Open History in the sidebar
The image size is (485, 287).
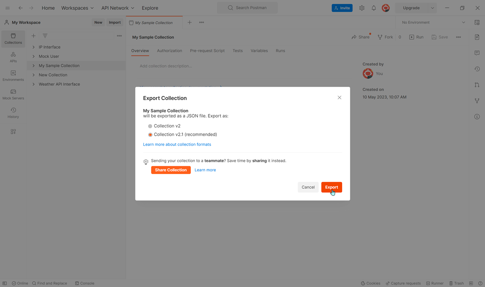tap(13, 113)
